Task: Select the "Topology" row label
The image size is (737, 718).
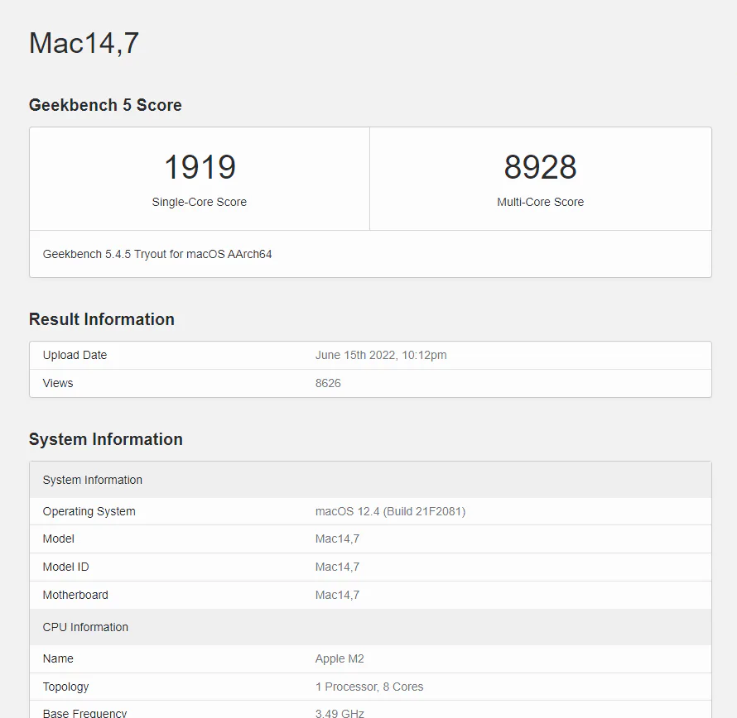Action: [65, 687]
